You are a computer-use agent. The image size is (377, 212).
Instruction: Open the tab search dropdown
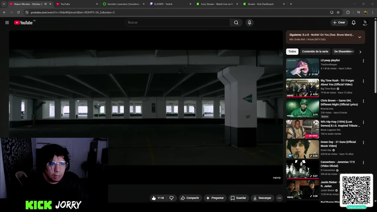tap(4, 4)
